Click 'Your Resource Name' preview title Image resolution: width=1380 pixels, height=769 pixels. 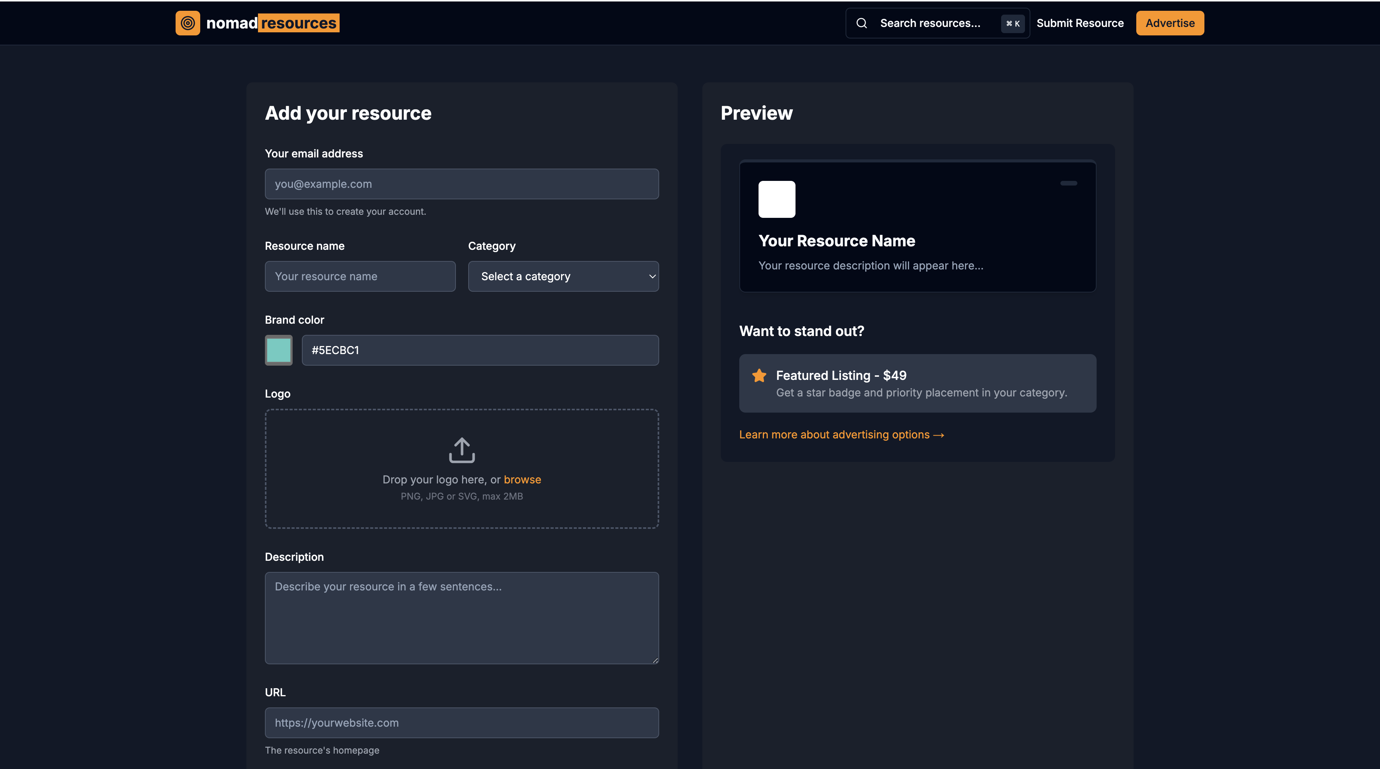pyautogui.click(x=837, y=241)
